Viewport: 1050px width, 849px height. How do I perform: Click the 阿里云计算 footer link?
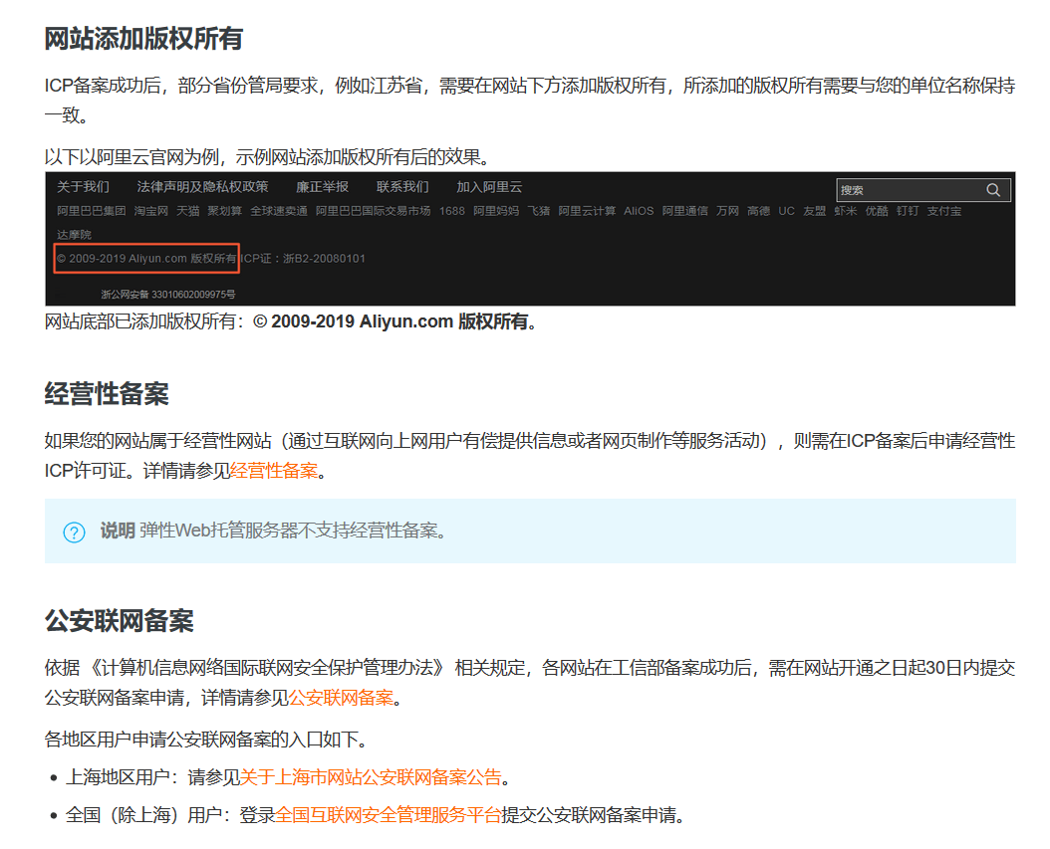point(587,211)
